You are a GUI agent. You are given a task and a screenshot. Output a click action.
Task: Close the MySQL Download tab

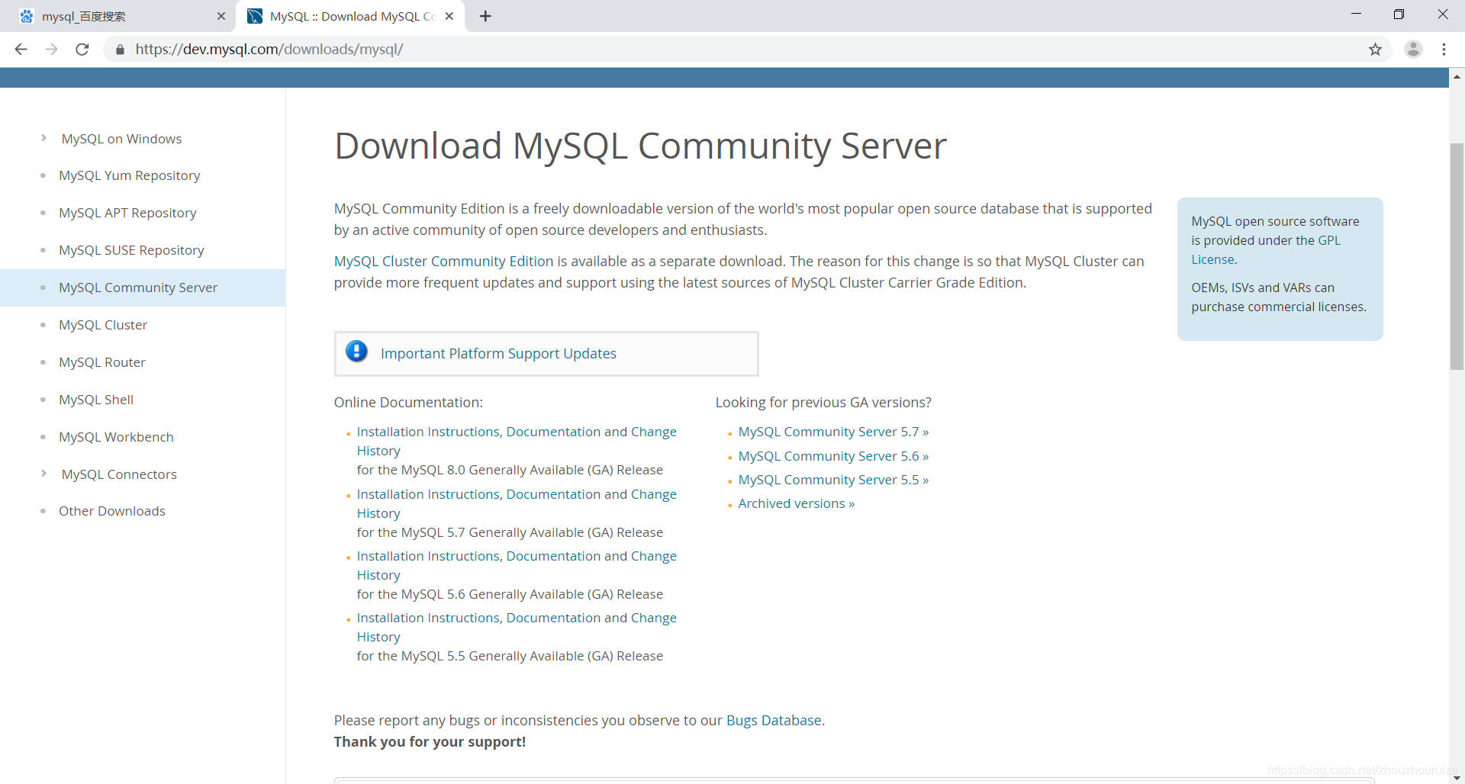click(449, 16)
